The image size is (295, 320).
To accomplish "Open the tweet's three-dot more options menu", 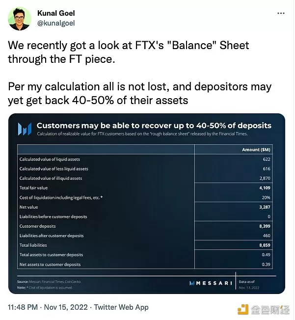I will click(x=281, y=13).
